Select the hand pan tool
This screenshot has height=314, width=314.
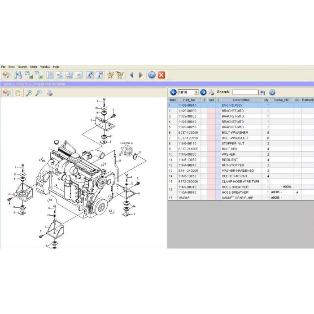[18, 93]
